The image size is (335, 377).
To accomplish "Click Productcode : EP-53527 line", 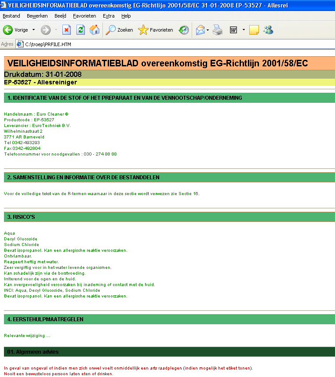I will click(29, 120).
